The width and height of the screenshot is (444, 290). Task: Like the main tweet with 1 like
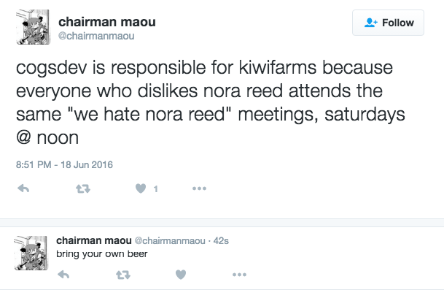pyautogui.click(x=141, y=188)
